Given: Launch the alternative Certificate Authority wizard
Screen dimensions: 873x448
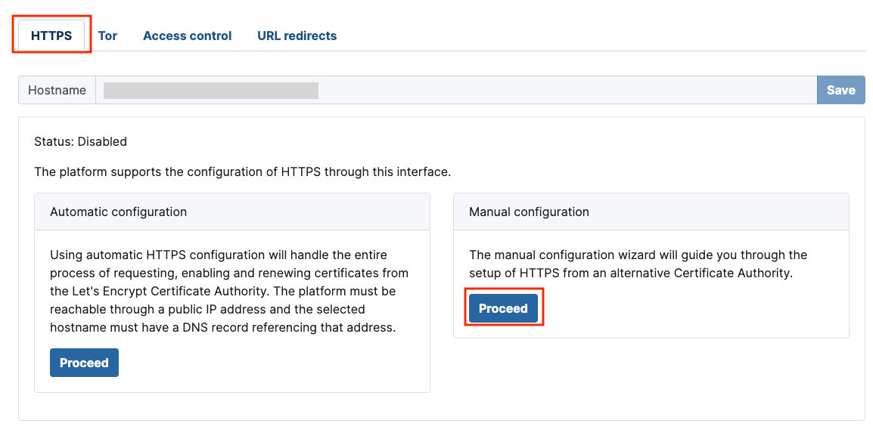Looking at the screenshot, I should [504, 307].
